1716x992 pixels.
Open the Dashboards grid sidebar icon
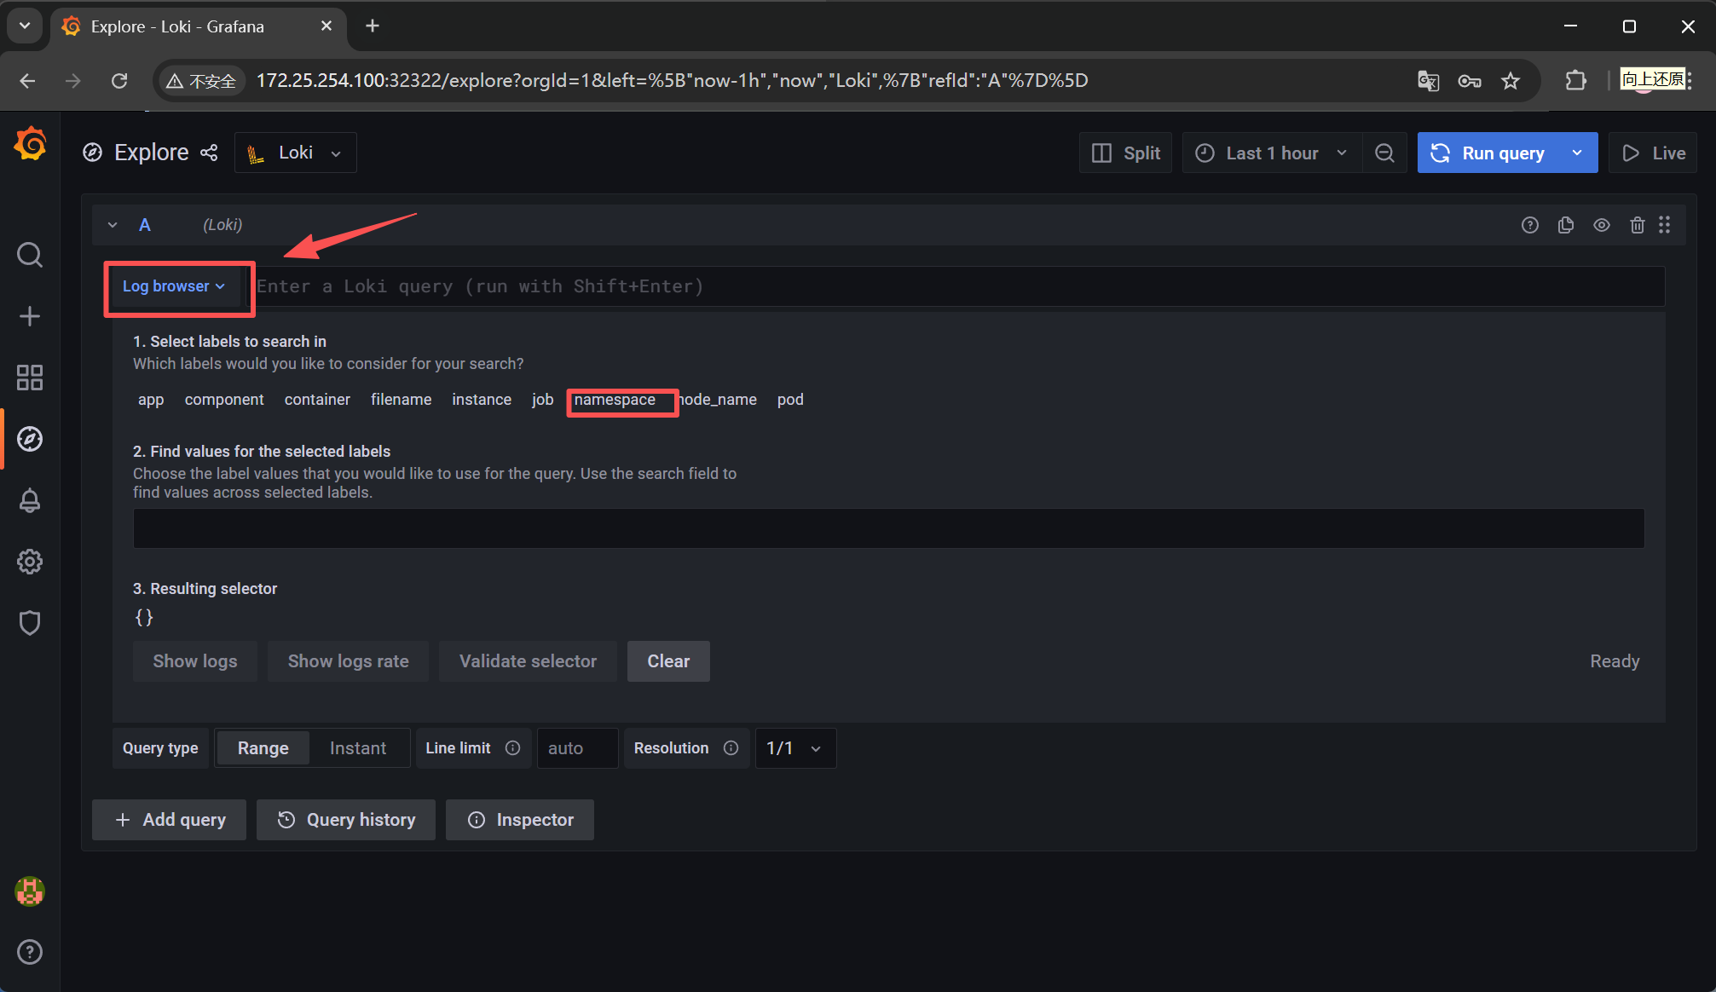coord(30,378)
